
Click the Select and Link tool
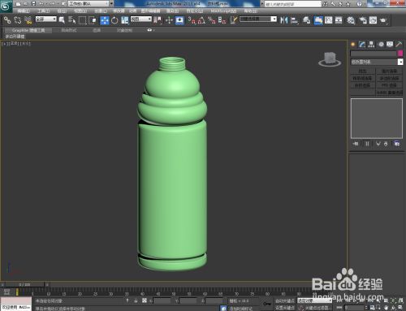tap(7, 20)
